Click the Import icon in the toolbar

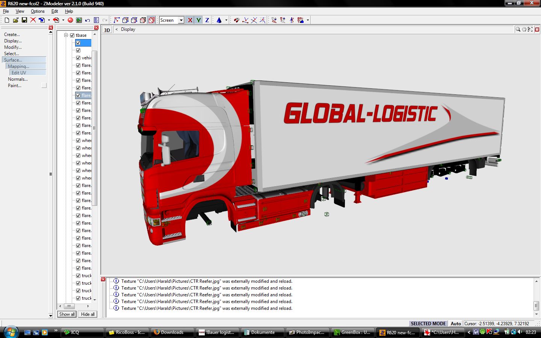42,20
